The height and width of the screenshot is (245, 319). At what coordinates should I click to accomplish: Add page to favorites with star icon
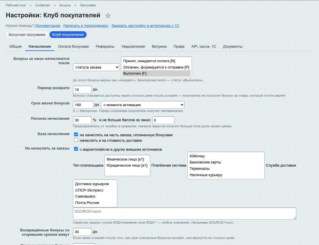108,16
